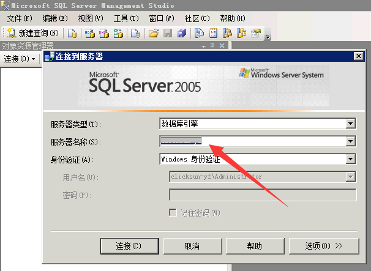The image size is (371, 271).
Task: Expand the 服务器类型 server type dropdown
Action: click(351, 124)
